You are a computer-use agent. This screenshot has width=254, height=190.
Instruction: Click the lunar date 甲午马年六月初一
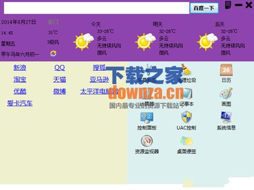point(20,54)
